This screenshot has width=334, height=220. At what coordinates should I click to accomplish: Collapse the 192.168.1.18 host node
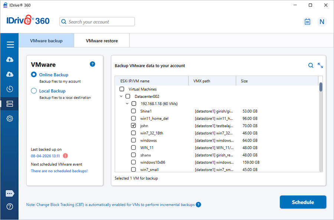(127, 104)
